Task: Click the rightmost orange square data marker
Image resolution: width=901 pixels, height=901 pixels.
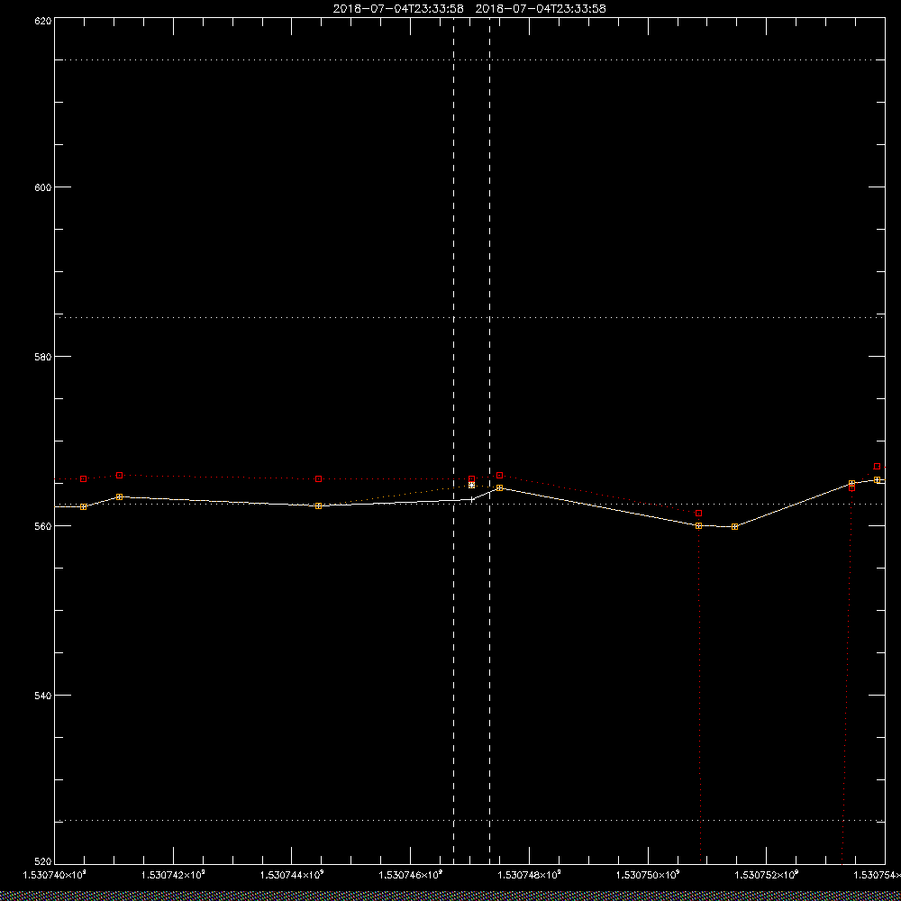Action: click(877, 479)
